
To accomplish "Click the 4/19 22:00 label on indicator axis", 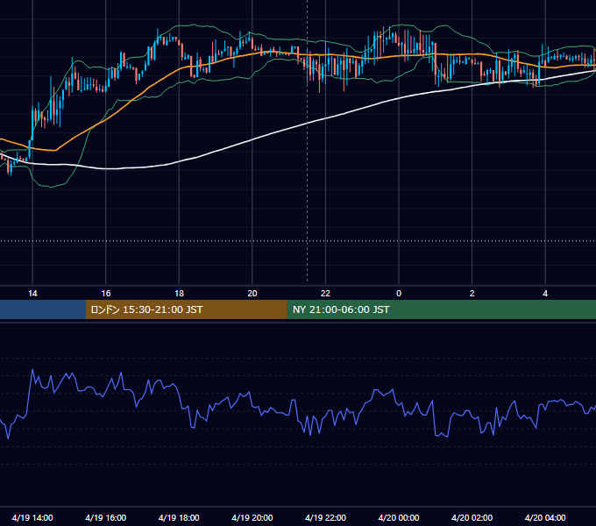I will [325, 517].
